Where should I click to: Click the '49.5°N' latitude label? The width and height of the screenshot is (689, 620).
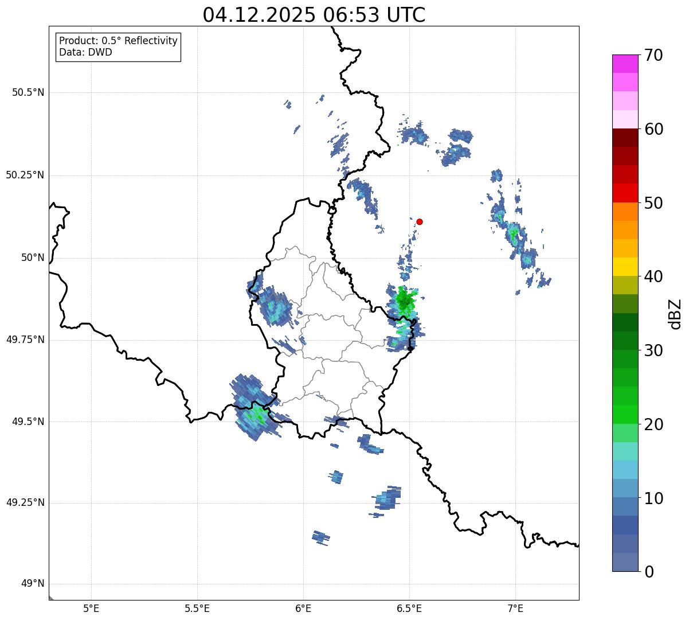pos(28,422)
